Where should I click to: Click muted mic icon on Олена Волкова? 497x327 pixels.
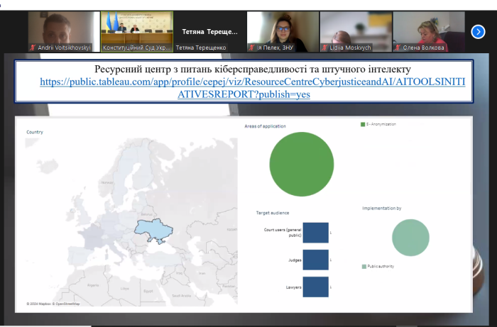pyautogui.click(x=398, y=48)
